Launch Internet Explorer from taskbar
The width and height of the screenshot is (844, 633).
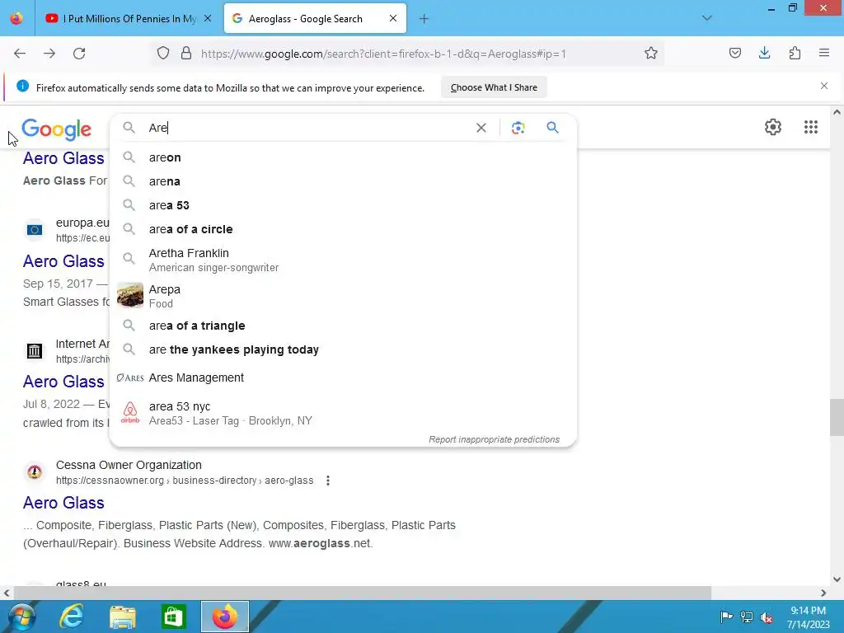71,617
